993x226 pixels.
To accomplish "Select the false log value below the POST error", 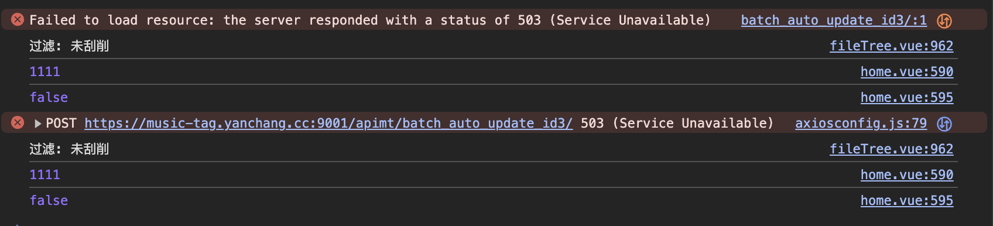I will (x=49, y=201).
